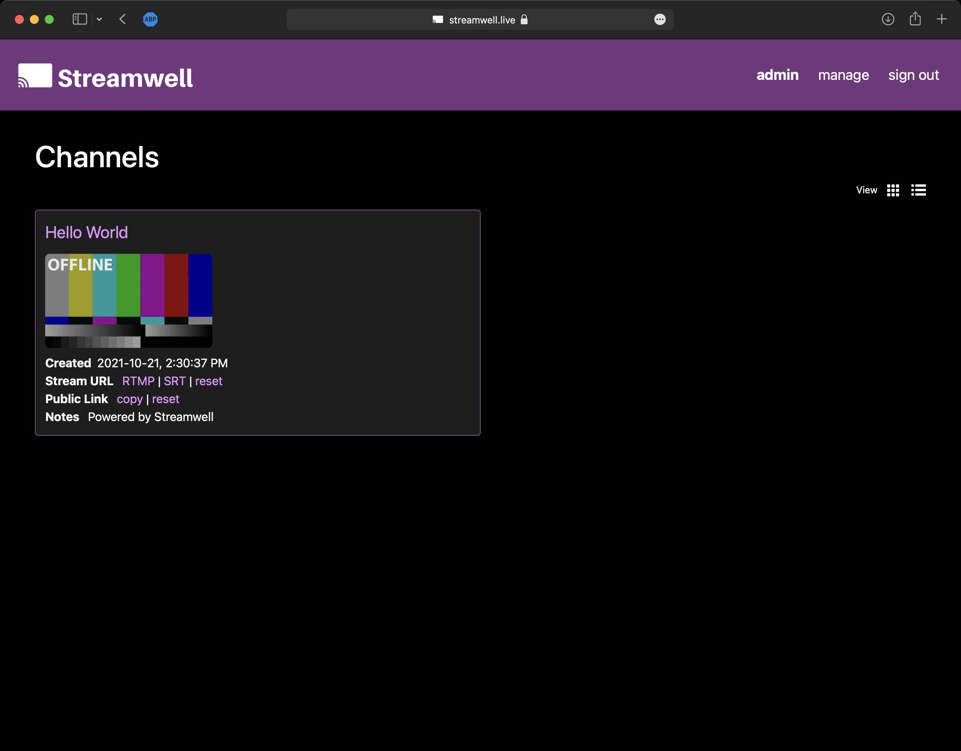Image resolution: width=961 pixels, height=751 pixels.
Task: Open Safari downloads icon
Action: point(888,19)
